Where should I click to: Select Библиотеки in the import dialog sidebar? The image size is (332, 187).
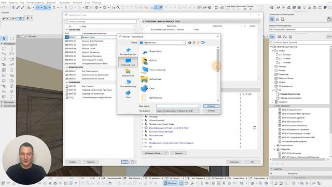[128, 73]
